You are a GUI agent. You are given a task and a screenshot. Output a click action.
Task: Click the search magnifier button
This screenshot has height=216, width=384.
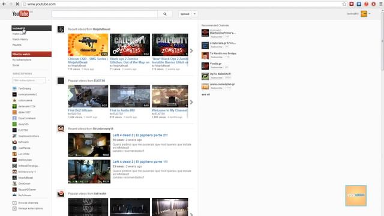(165, 14)
